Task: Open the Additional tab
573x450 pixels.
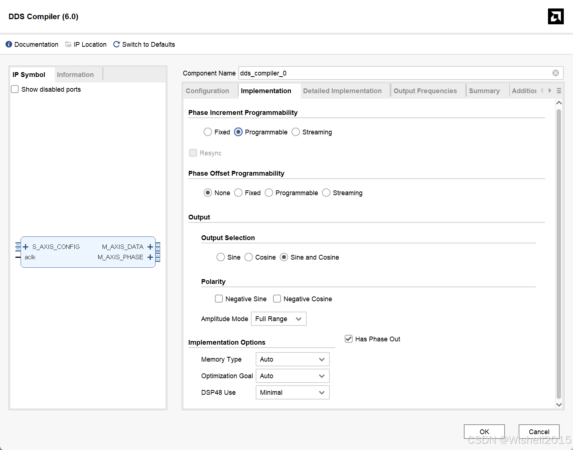Action: pyautogui.click(x=524, y=91)
